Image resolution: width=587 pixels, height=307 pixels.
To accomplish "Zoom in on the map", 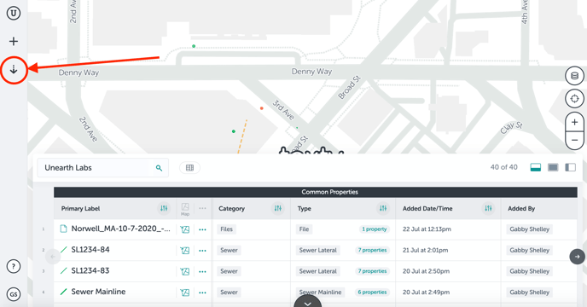I will (x=574, y=122).
